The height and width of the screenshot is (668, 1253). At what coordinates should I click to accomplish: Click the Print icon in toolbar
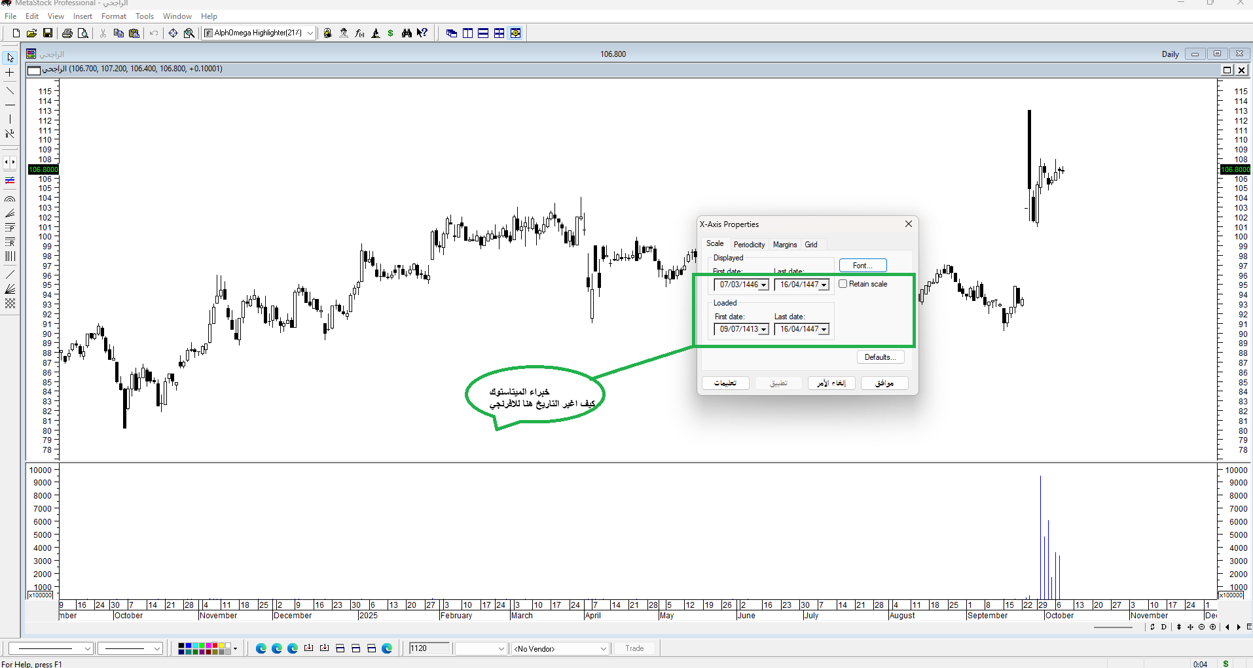click(67, 33)
